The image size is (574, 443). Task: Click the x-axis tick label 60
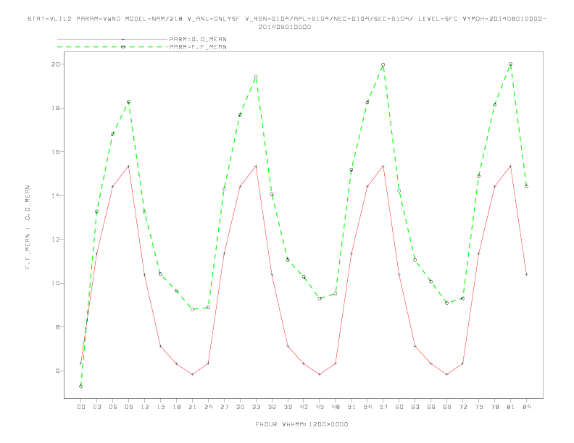click(x=399, y=407)
